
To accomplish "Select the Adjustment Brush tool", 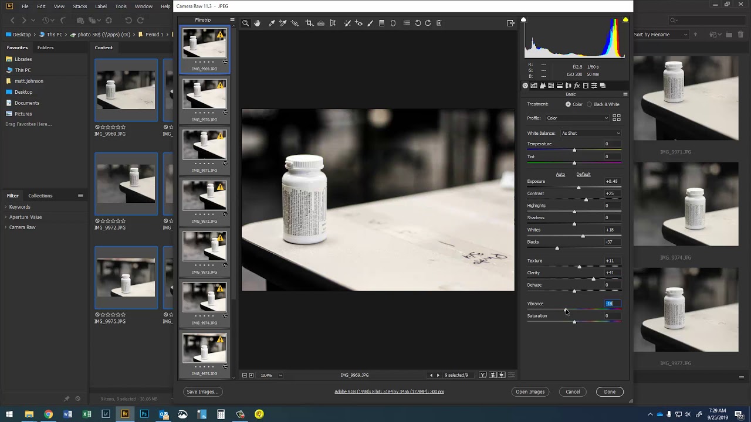I will tap(370, 23).
